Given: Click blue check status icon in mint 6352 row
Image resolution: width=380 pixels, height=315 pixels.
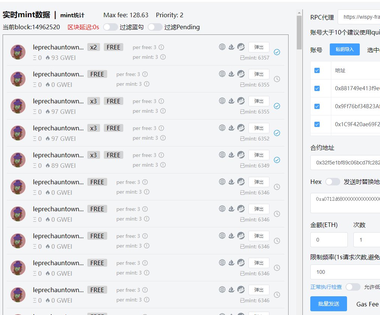Looking at the screenshot, I should click(x=277, y=133).
